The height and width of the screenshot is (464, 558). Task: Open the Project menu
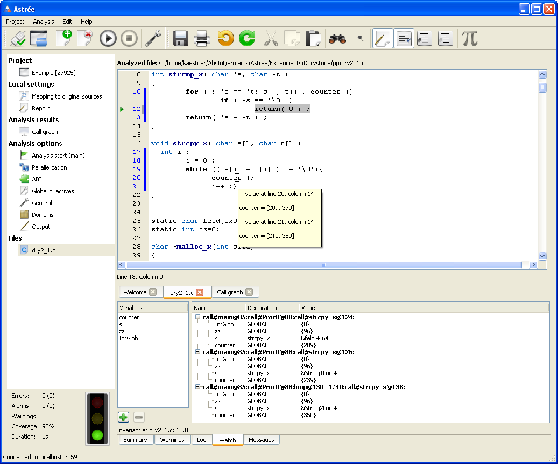coord(15,22)
